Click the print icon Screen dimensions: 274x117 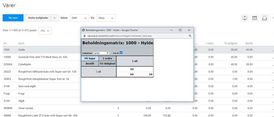pos(264,18)
